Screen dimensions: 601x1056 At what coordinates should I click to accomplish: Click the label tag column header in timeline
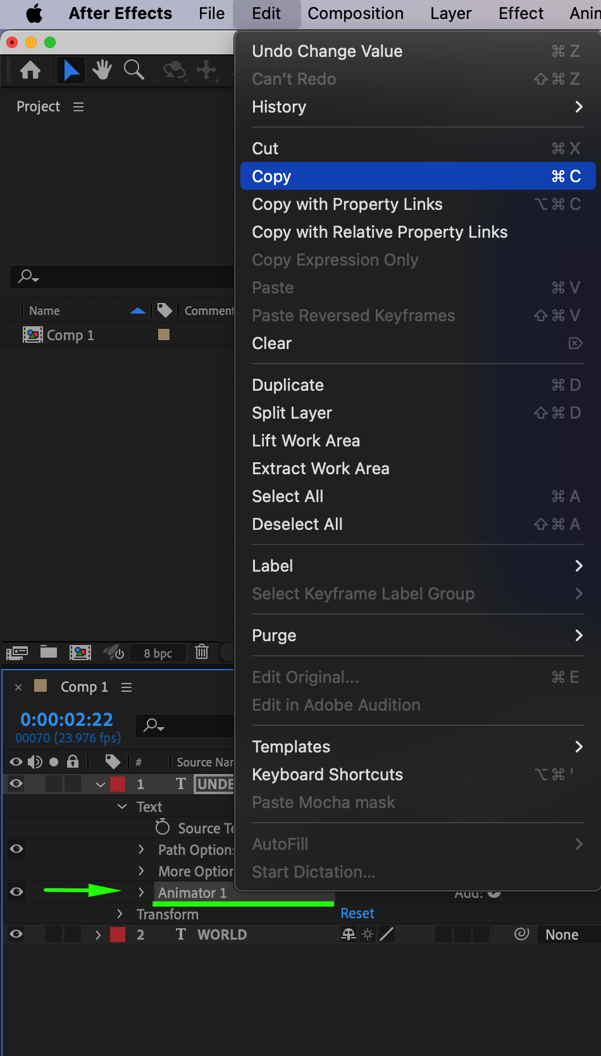click(x=113, y=761)
